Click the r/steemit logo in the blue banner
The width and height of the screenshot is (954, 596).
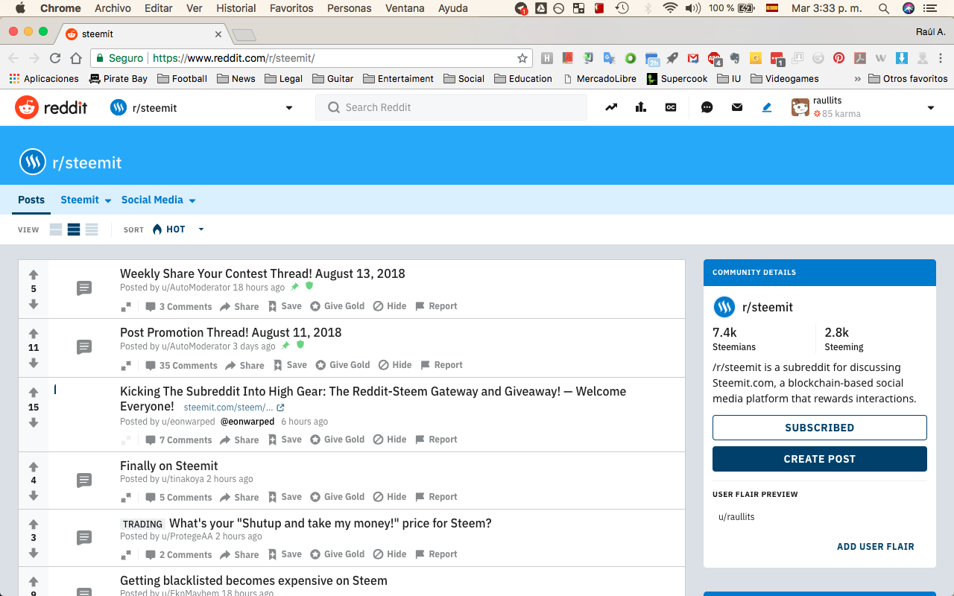(33, 162)
